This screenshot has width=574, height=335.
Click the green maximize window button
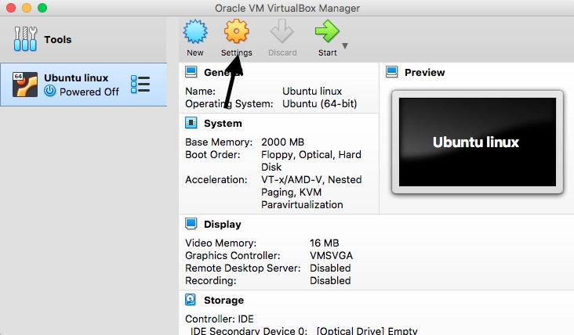(42, 8)
